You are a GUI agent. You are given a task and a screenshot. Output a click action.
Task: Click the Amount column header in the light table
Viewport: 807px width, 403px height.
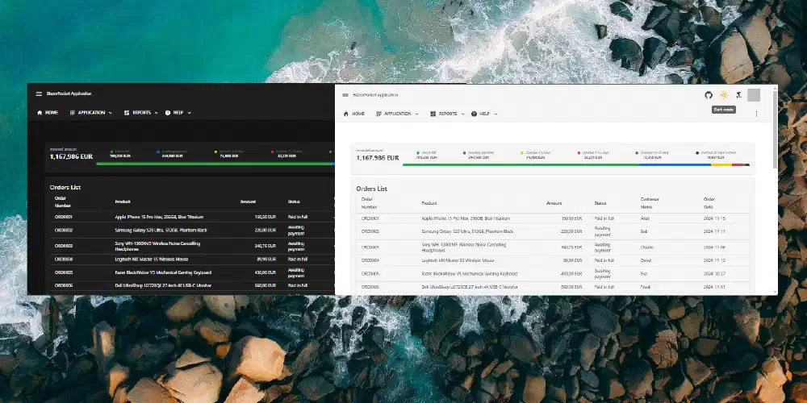click(x=554, y=203)
